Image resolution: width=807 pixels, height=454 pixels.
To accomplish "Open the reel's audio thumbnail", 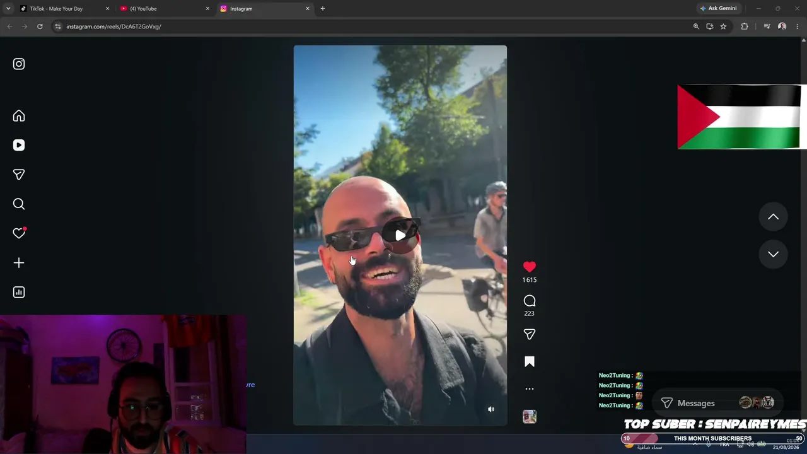I will 530,416.
